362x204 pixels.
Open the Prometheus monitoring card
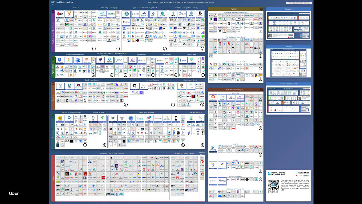tap(213, 98)
